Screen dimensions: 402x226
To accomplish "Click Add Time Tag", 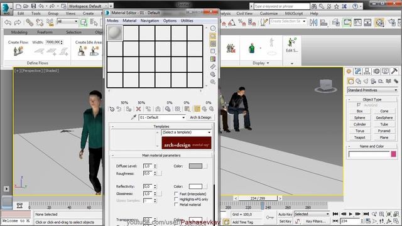I will [242, 222].
